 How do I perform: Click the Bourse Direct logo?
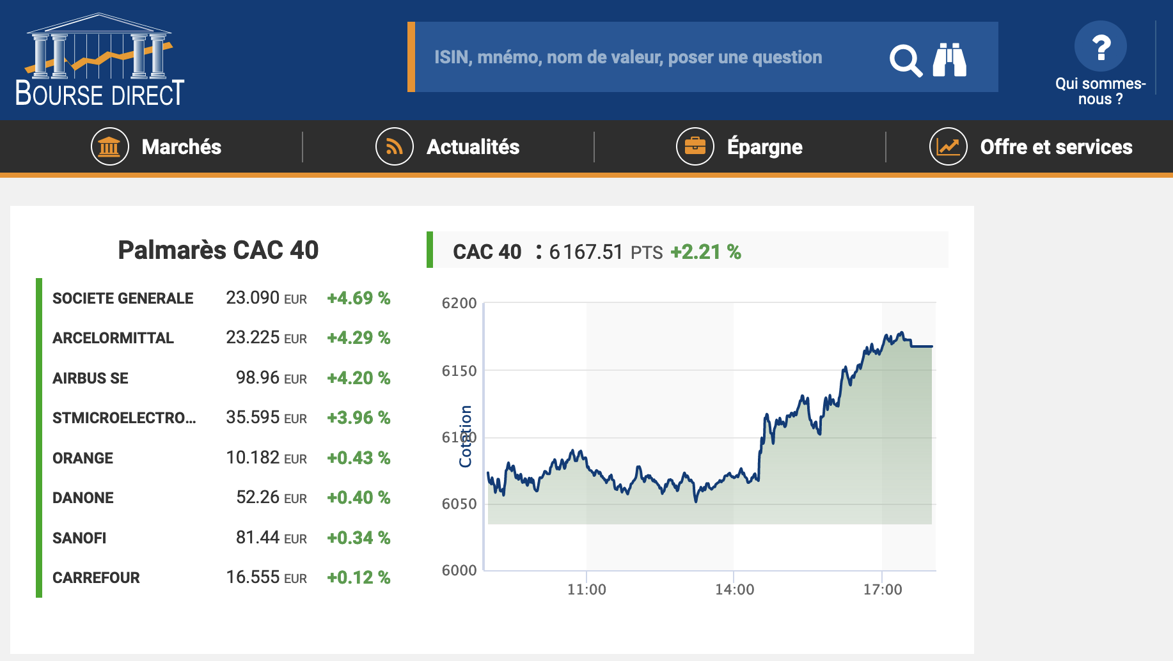coord(100,60)
